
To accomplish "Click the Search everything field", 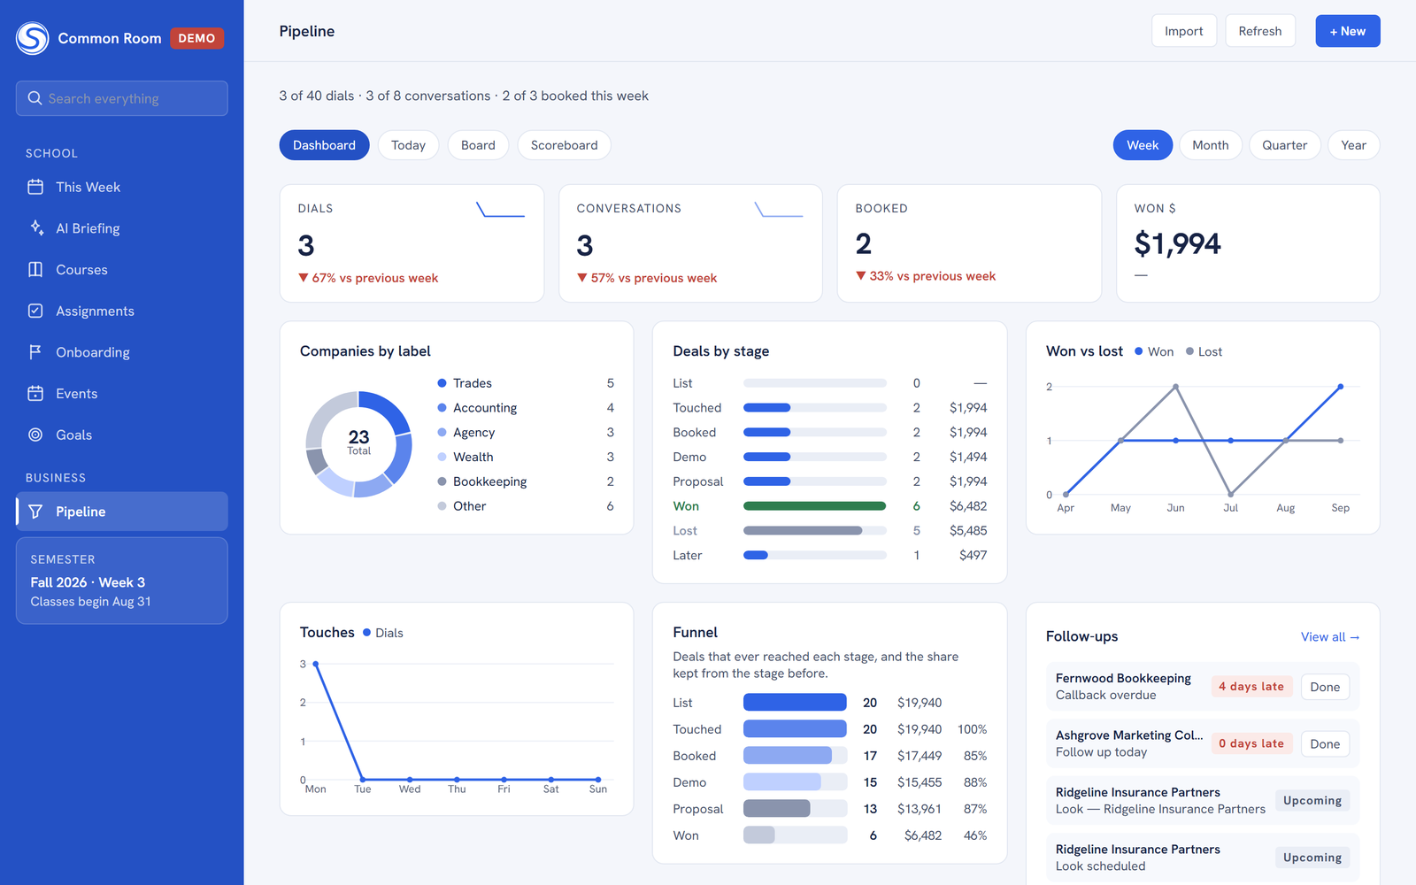I will tap(122, 98).
